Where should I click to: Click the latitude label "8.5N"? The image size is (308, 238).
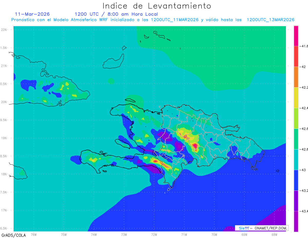[x=4, y=156]
